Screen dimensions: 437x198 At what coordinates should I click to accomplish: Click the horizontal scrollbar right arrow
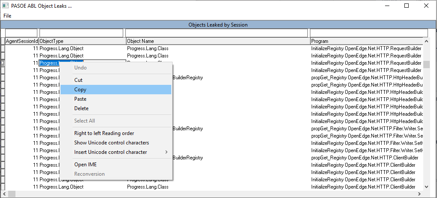click(420, 193)
